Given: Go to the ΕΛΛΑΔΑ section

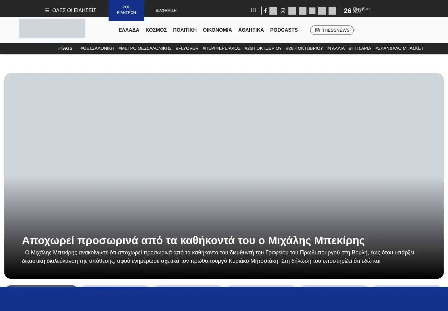Looking at the screenshot, I should pyautogui.click(x=129, y=30).
